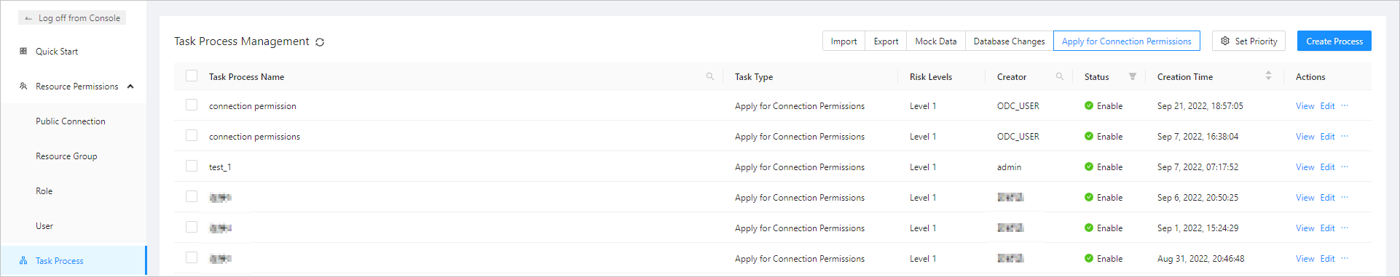Screen dimensions: 1400x277
Task: Open more actions for connection permission row
Action: pyautogui.click(x=1345, y=105)
